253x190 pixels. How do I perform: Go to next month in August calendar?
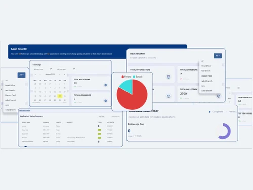click(60, 74)
